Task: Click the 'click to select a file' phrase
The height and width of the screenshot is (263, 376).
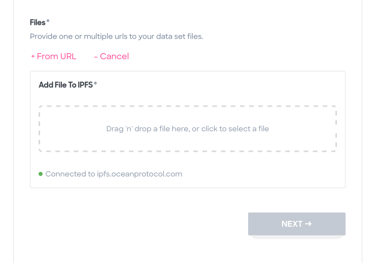Action: coord(235,129)
